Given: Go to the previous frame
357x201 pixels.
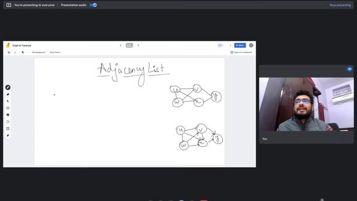Looking at the screenshot, I should 120,45.
